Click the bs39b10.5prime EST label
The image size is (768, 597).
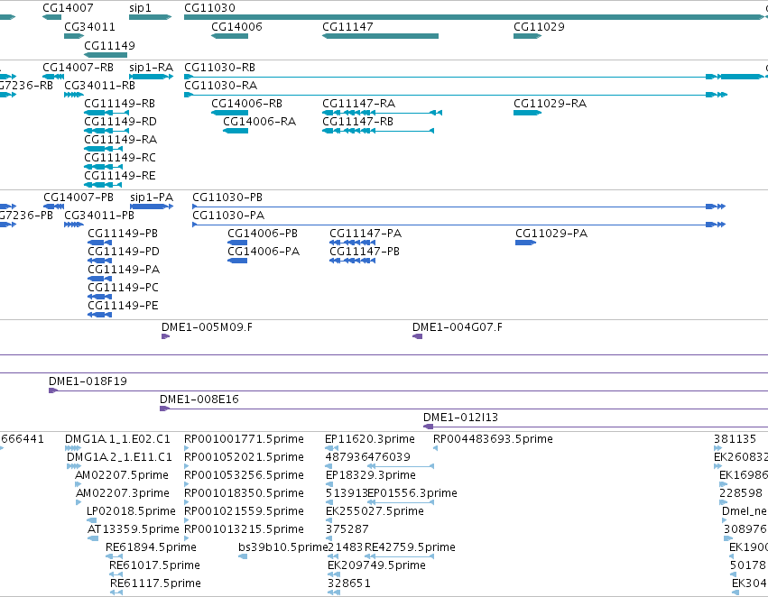click(x=282, y=547)
